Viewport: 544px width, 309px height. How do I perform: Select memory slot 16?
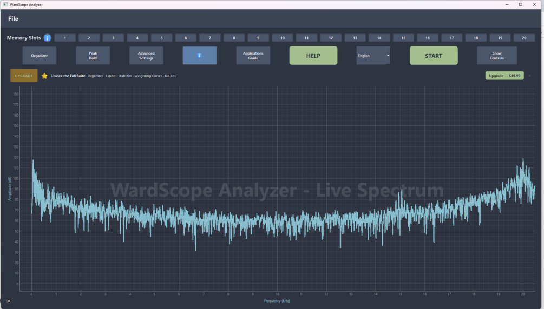[x=428, y=38]
